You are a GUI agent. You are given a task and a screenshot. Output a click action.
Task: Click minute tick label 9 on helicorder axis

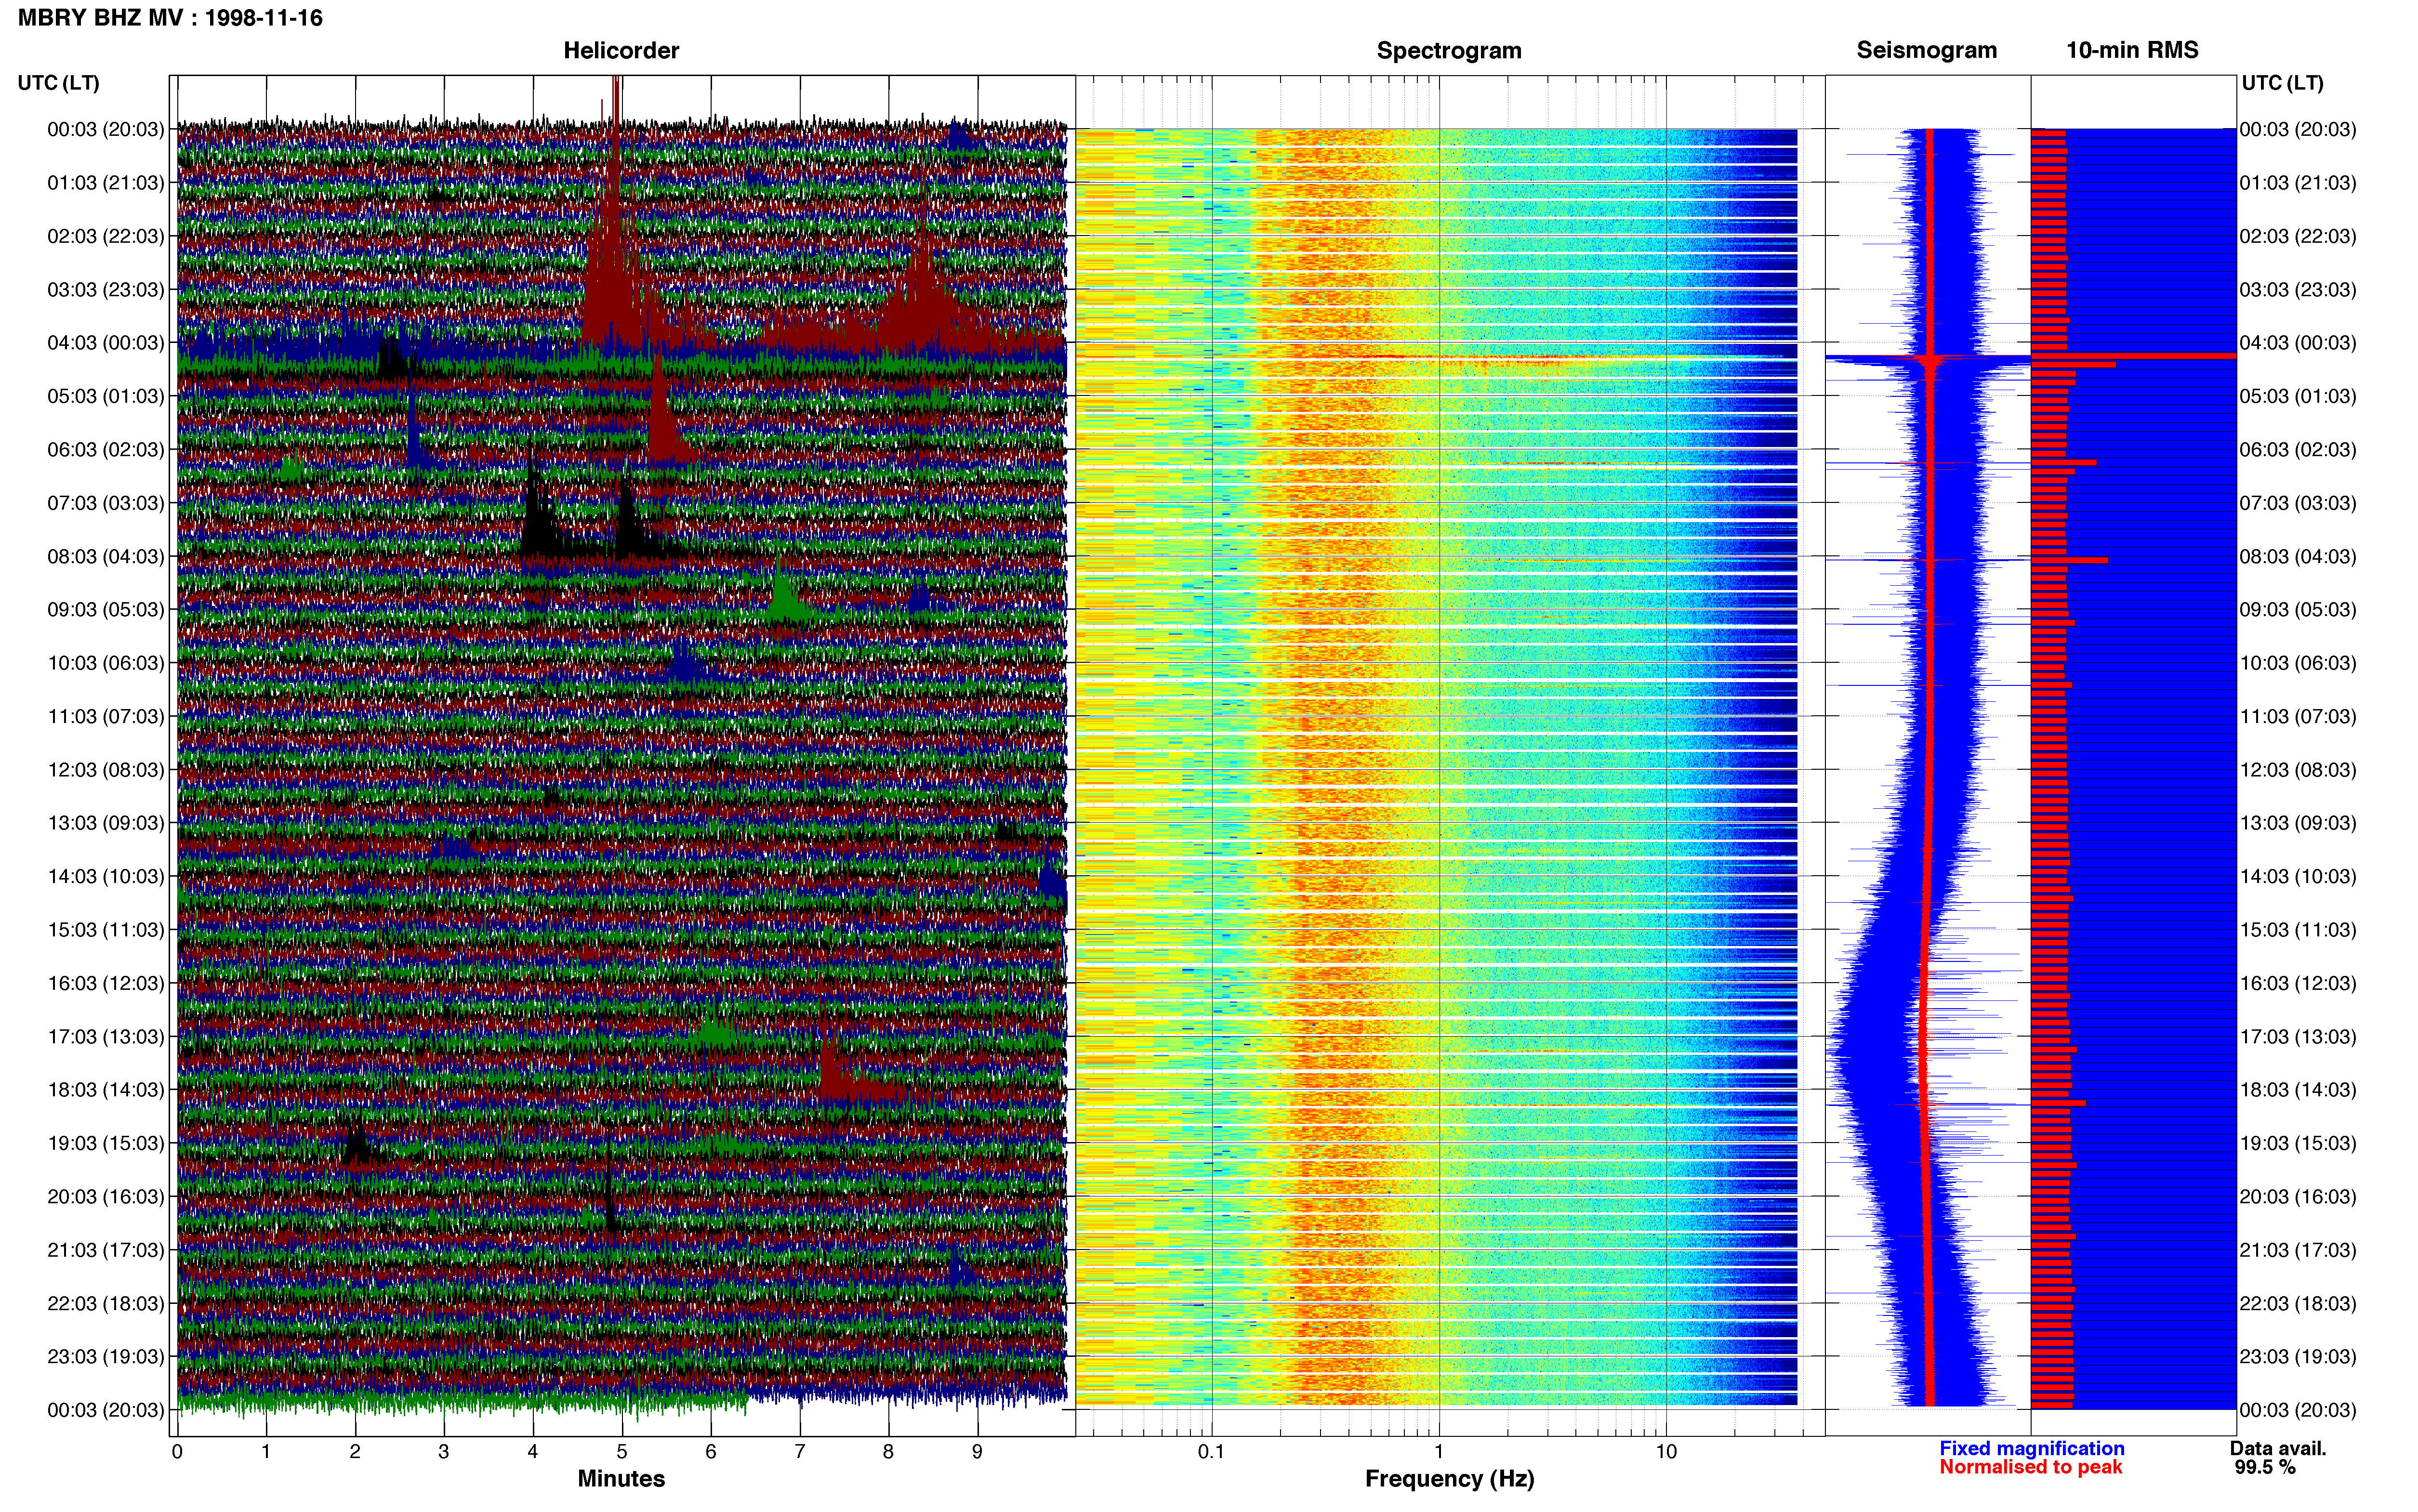pyautogui.click(x=977, y=1452)
